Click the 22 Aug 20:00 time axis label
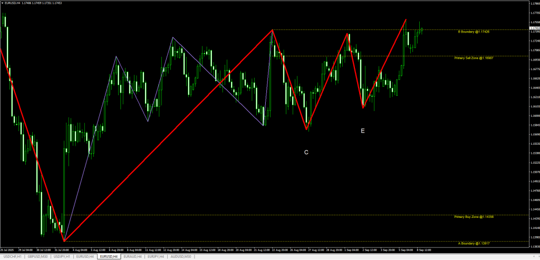 coord(281,249)
